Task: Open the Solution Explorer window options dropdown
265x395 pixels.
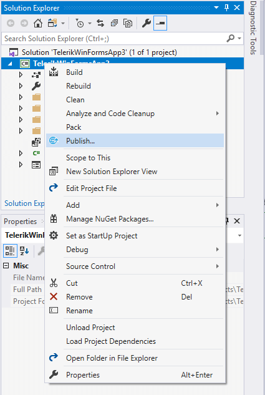Action: click(216, 8)
